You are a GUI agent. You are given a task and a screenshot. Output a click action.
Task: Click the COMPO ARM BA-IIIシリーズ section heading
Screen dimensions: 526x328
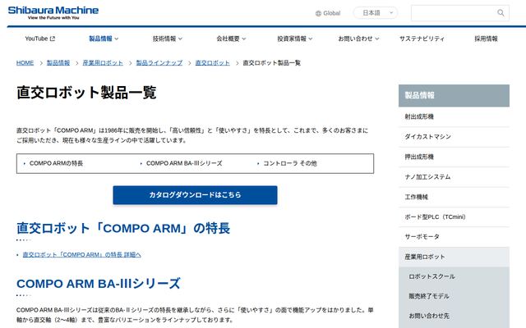(99, 284)
